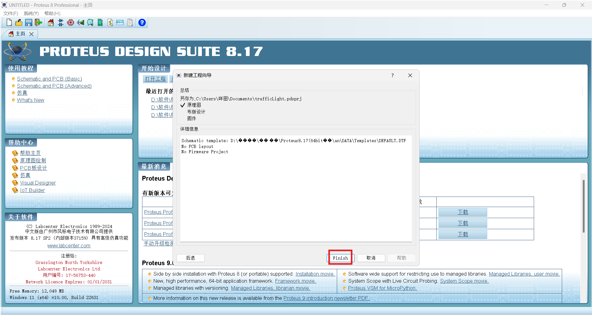Click the 'No Firmware Project' detail line
592x315 pixels.
tap(205, 152)
